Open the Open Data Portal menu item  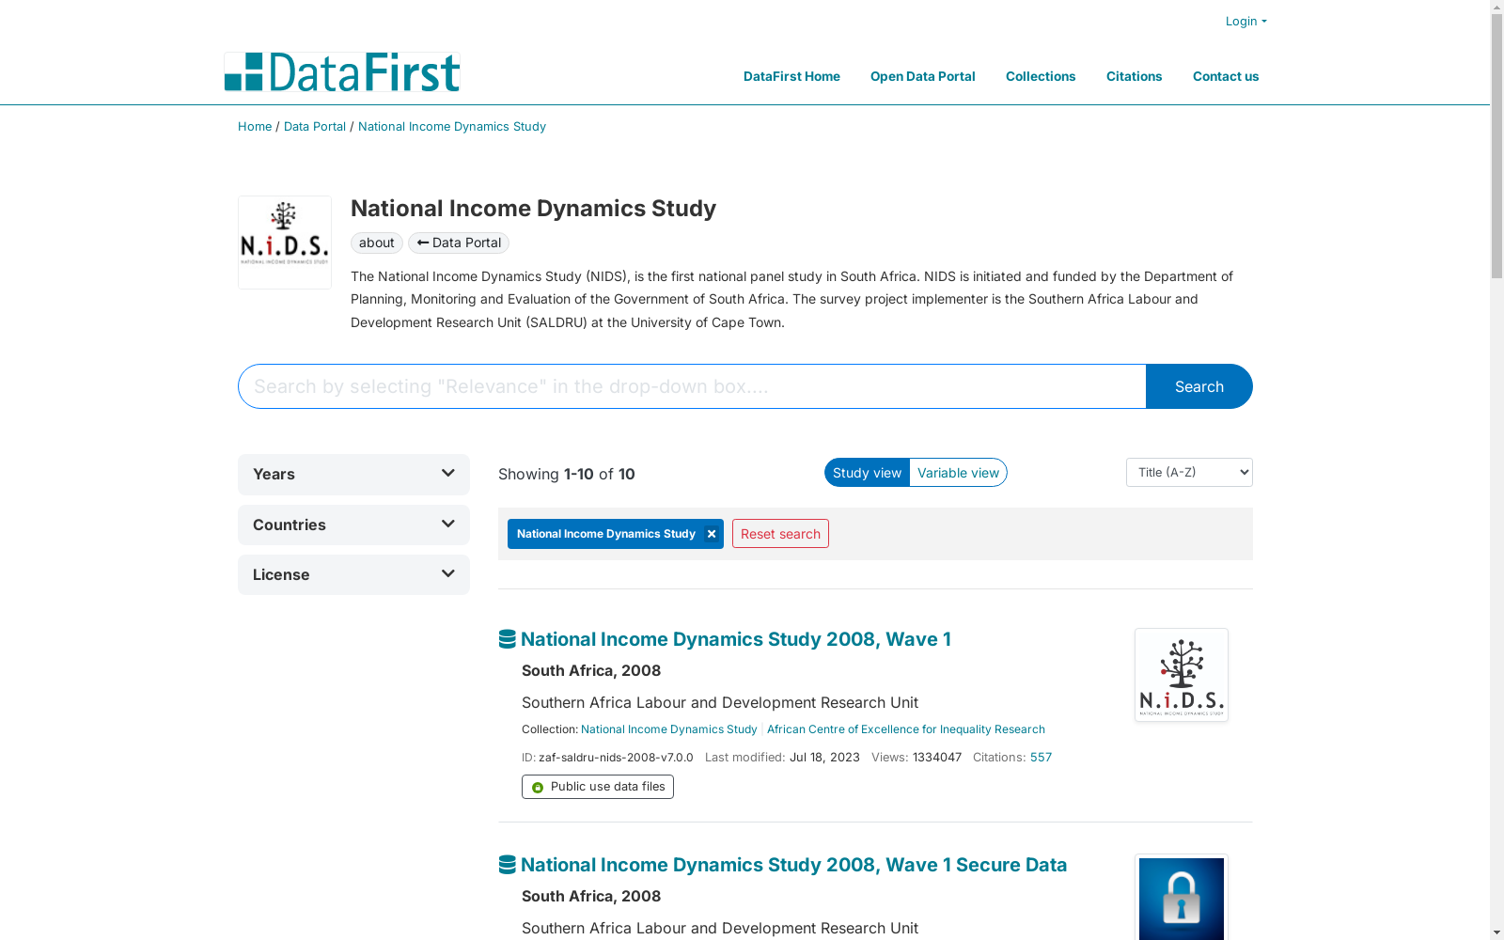pyautogui.click(x=922, y=76)
